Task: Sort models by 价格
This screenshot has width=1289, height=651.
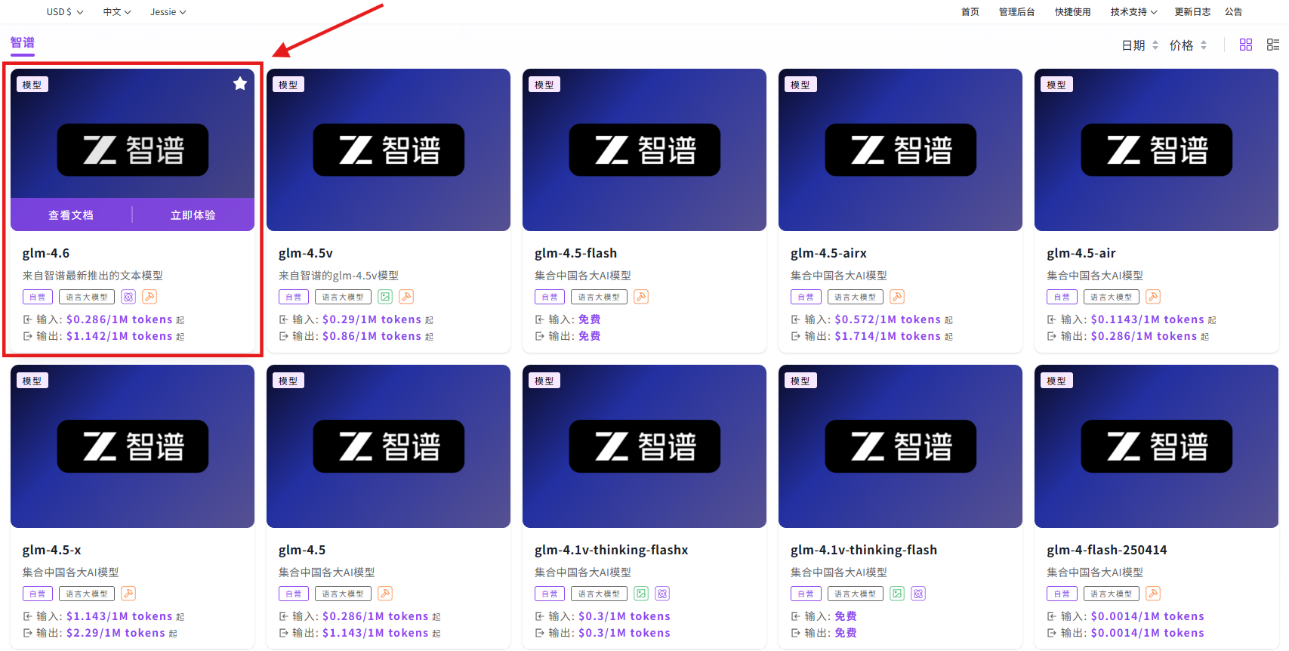Action: pos(1188,45)
